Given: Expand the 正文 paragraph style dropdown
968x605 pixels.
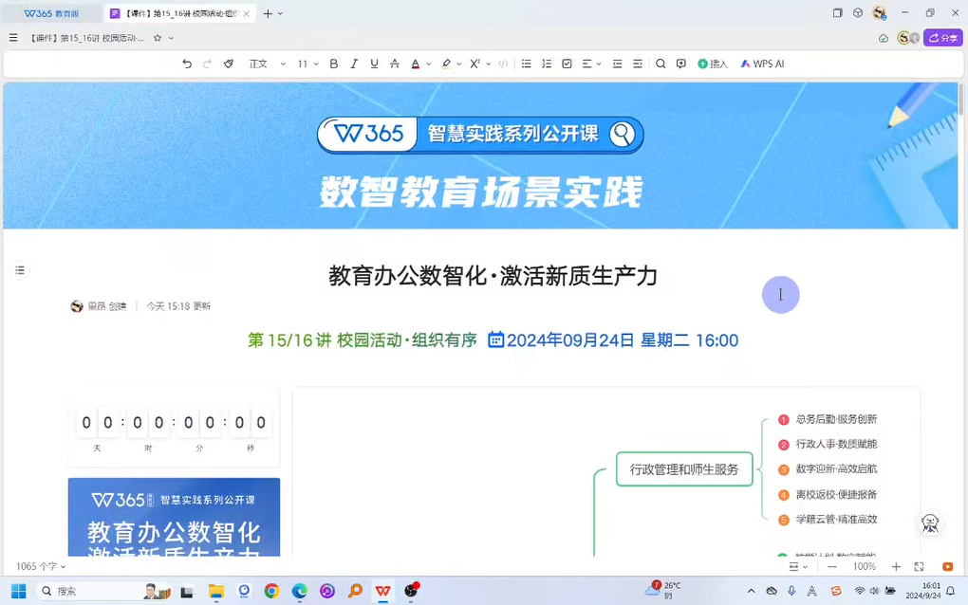Looking at the screenshot, I should [x=267, y=64].
